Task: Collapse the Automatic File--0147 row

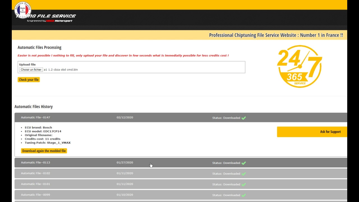Action: tap(181, 118)
